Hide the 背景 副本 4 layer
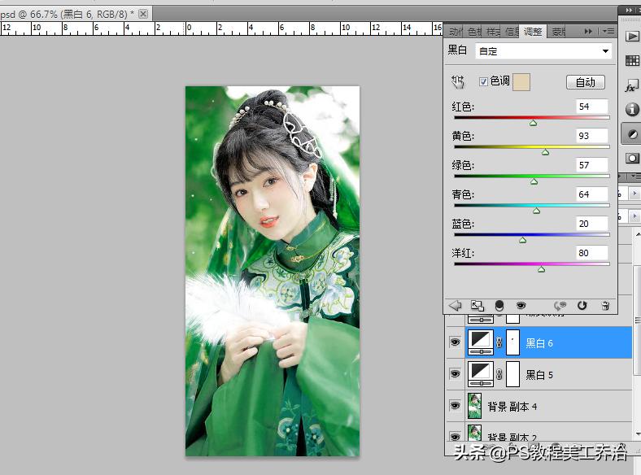The height and width of the screenshot is (475, 641). click(x=455, y=405)
